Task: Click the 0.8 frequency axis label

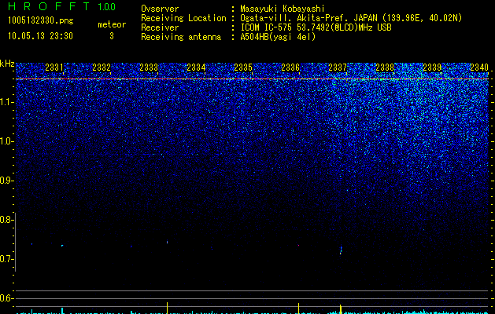Action: coord(7,220)
